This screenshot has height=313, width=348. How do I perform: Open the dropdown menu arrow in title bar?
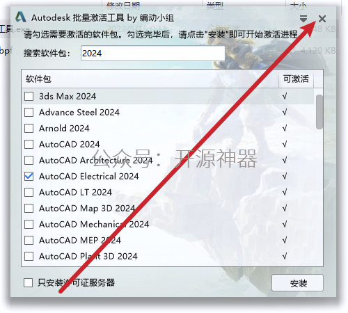pos(303,19)
